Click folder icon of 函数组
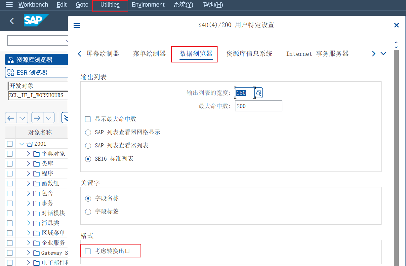Image resolution: width=406 pixels, height=266 pixels. [36, 184]
